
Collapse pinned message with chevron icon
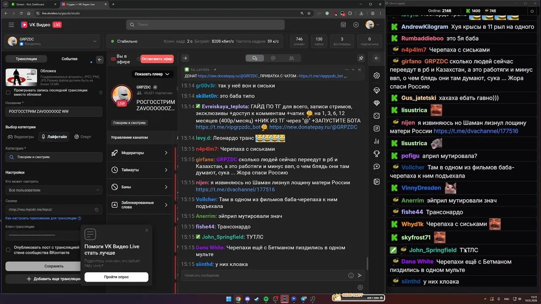[x=353, y=70]
